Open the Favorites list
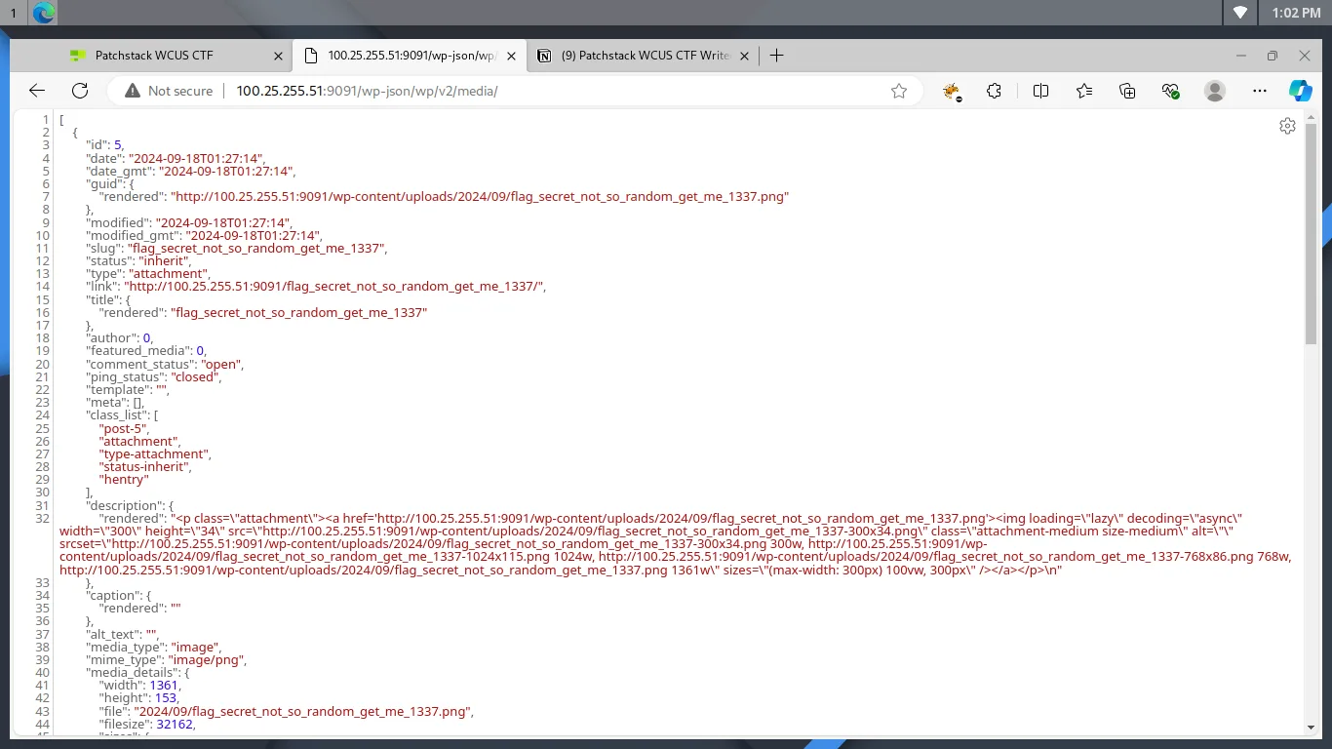This screenshot has height=749, width=1332. [1084, 91]
